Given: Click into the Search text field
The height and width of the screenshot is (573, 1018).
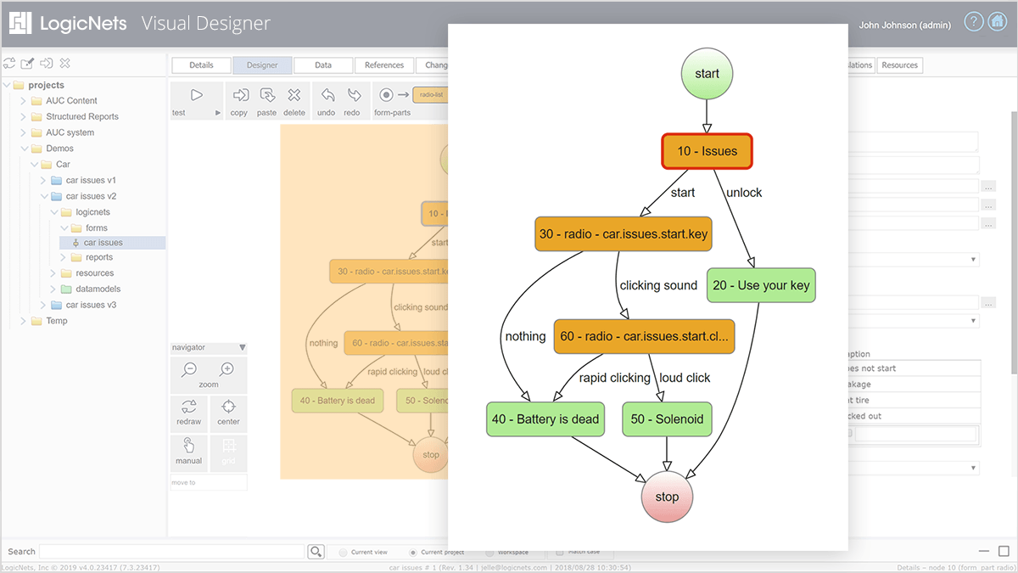Looking at the screenshot, I should click(x=171, y=552).
